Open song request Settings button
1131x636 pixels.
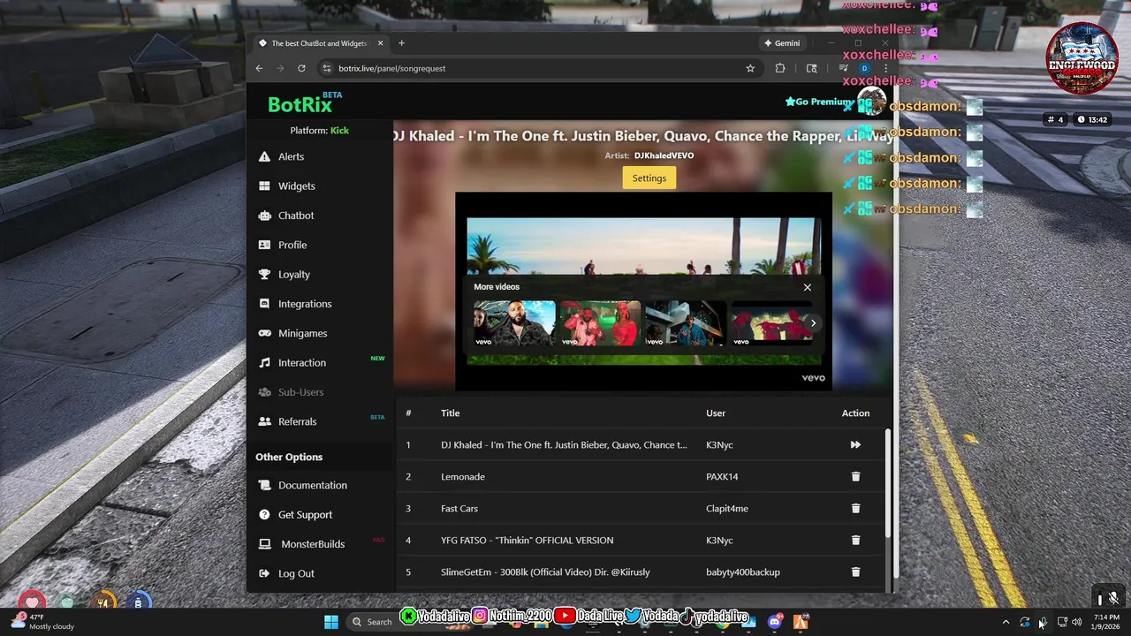649,178
